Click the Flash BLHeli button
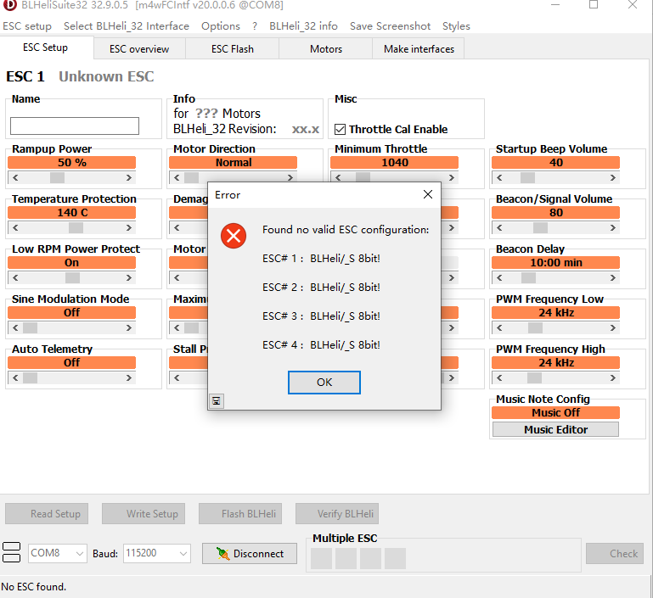653x598 pixels. coord(240,513)
